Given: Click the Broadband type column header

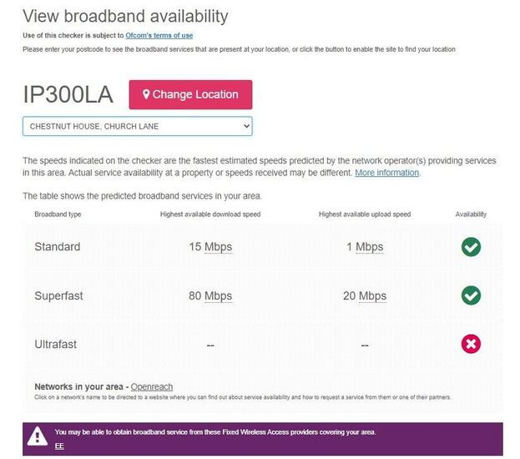Looking at the screenshot, I should (58, 214).
